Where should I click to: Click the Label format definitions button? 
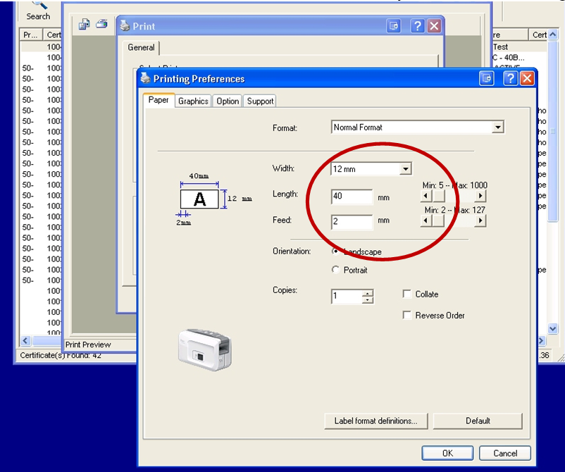376,421
